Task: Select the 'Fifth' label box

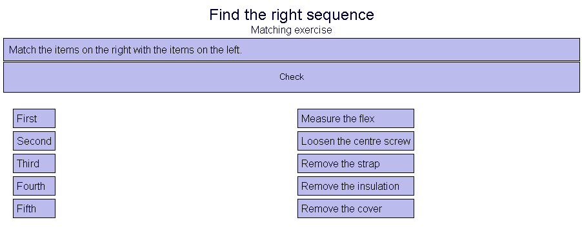Action: click(x=34, y=208)
